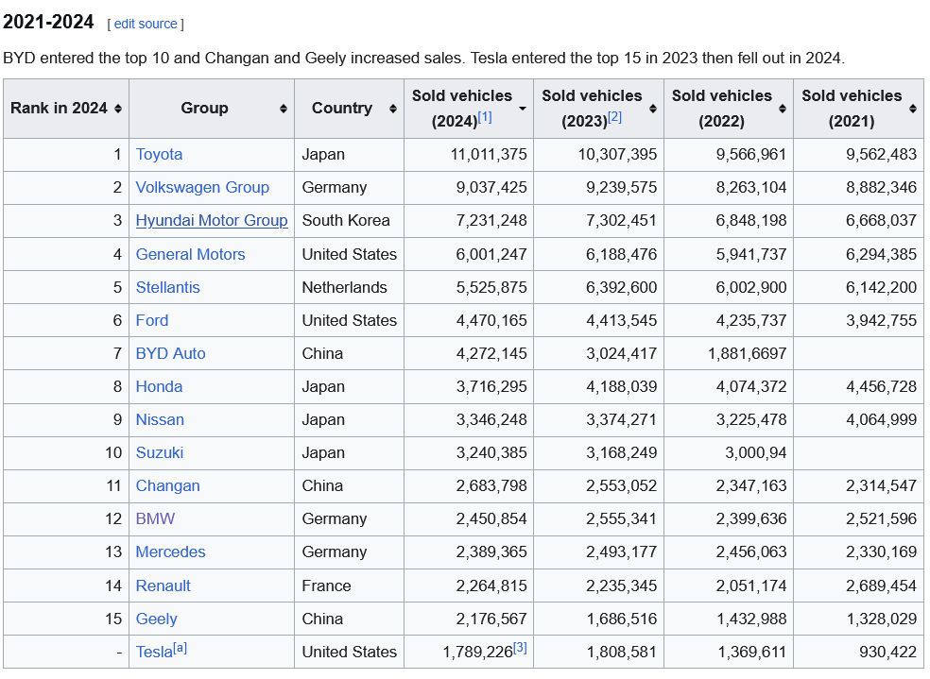930x679 pixels.
Task: Click reference [1] in 2024 header
Action: click(485, 117)
